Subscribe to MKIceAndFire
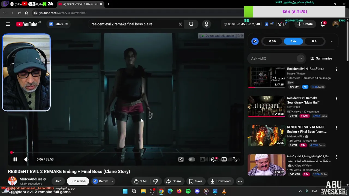Image resolution: width=349 pixels, height=196 pixels. coord(78,181)
